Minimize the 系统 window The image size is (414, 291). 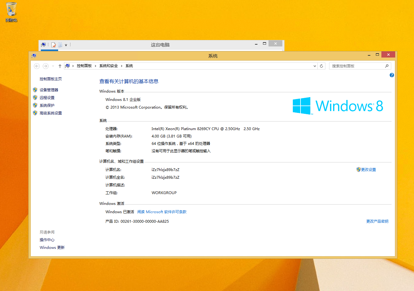click(369, 55)
